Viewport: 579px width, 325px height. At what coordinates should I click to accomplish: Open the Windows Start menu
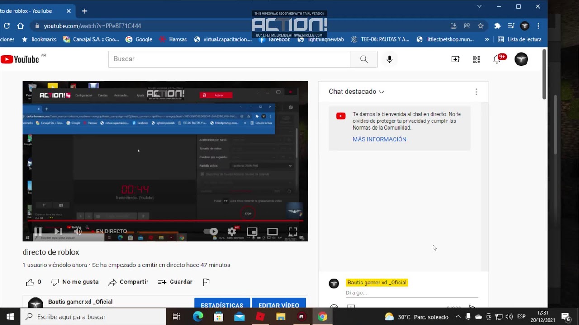(10, 317)
